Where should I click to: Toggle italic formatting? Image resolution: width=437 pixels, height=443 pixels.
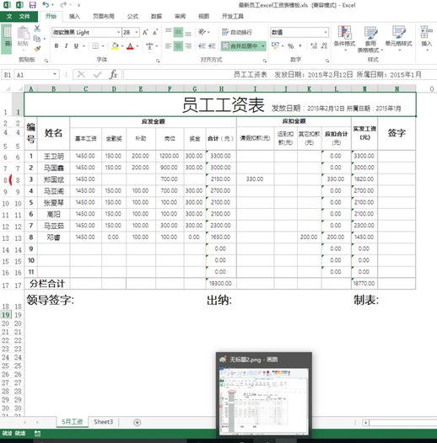(67, 45)
